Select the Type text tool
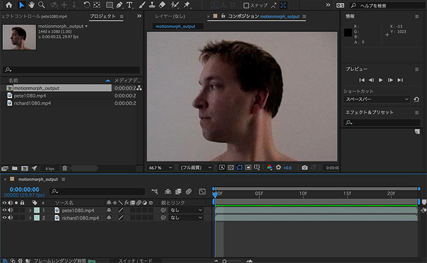Viewport: 427px width, 263px height. point(130,5)
